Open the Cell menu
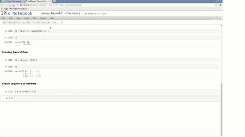The height and width of the screenshot is (137, 245). click(34, 18)
